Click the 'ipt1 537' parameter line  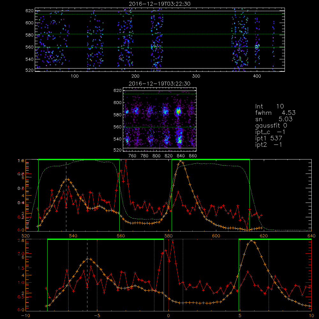[x=269, y=138]
